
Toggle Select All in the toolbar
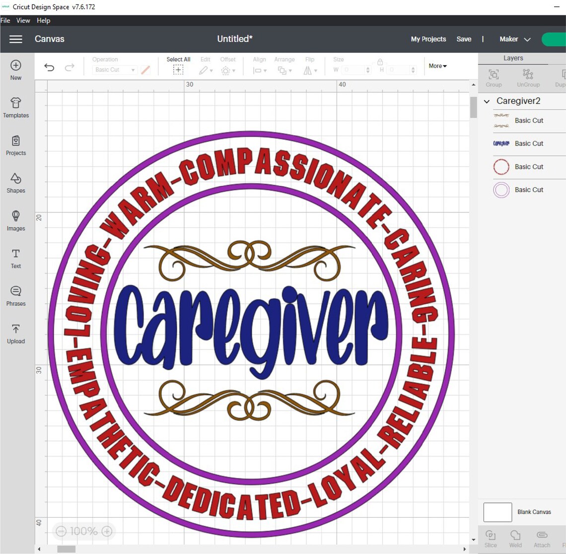(178, 65)
